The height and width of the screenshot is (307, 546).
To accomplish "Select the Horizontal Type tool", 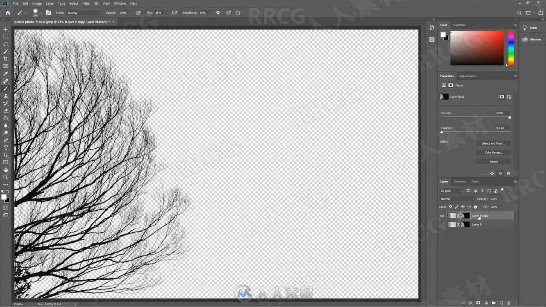I will coord(6,148).
